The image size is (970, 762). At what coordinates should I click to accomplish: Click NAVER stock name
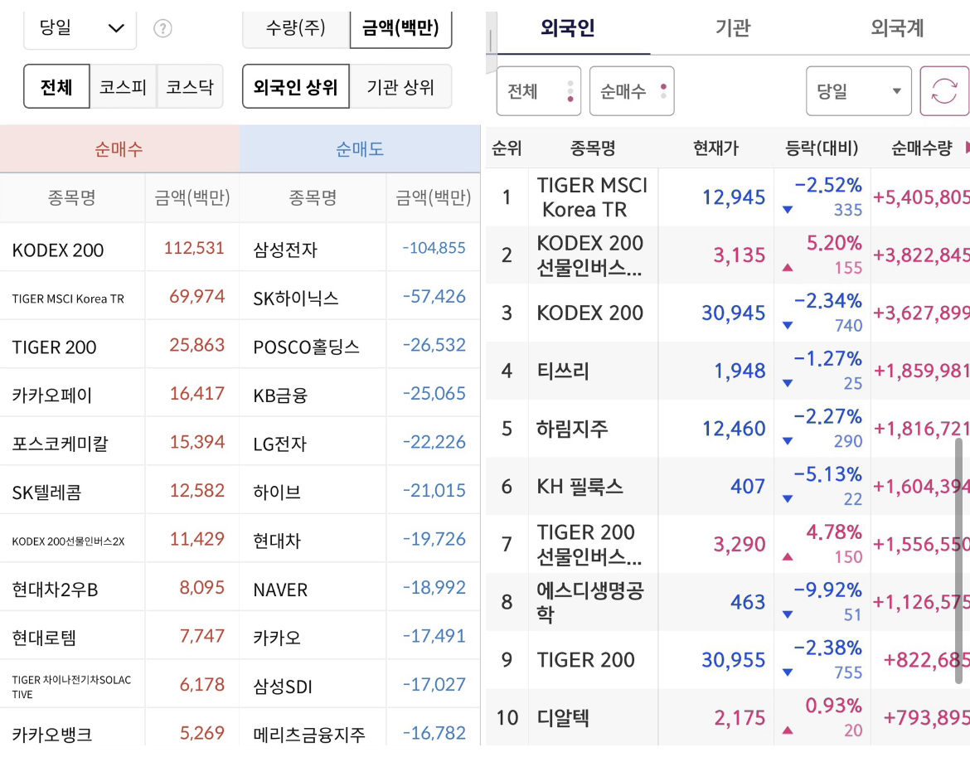(280, 590)
